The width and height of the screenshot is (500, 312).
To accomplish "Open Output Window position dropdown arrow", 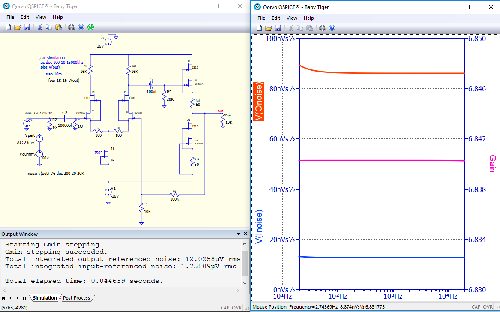I will click(238, 234).
